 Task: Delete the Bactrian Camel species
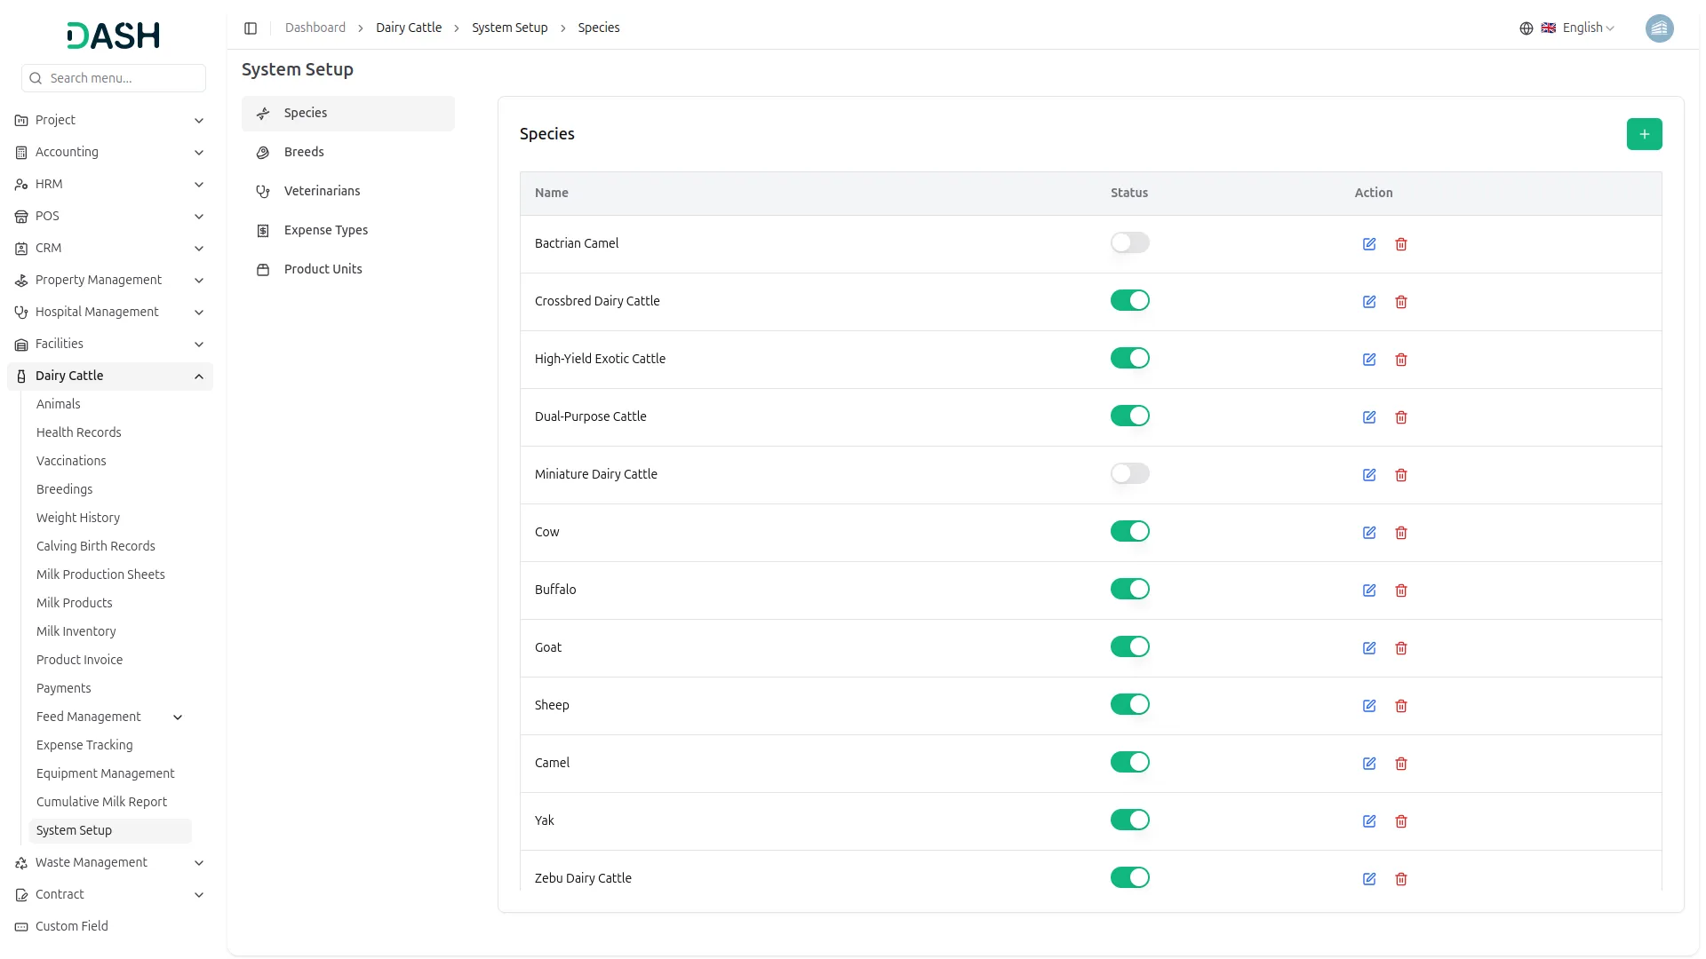point(1401,244)
